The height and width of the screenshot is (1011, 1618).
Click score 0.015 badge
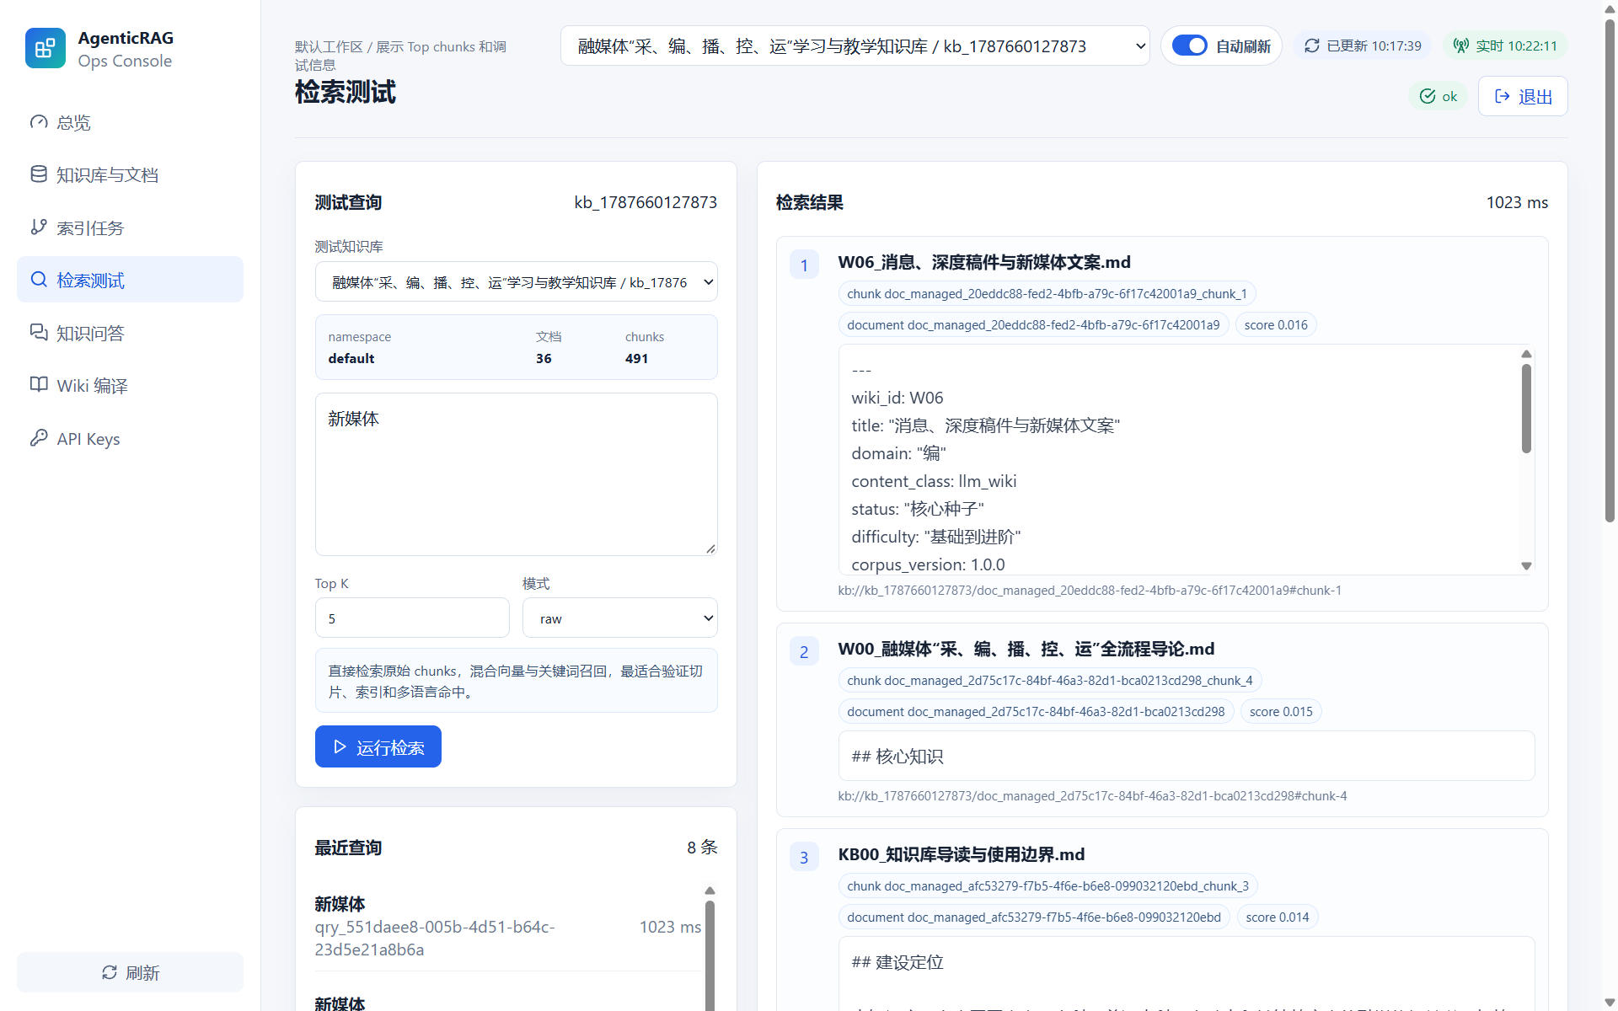pos(1281,711)
